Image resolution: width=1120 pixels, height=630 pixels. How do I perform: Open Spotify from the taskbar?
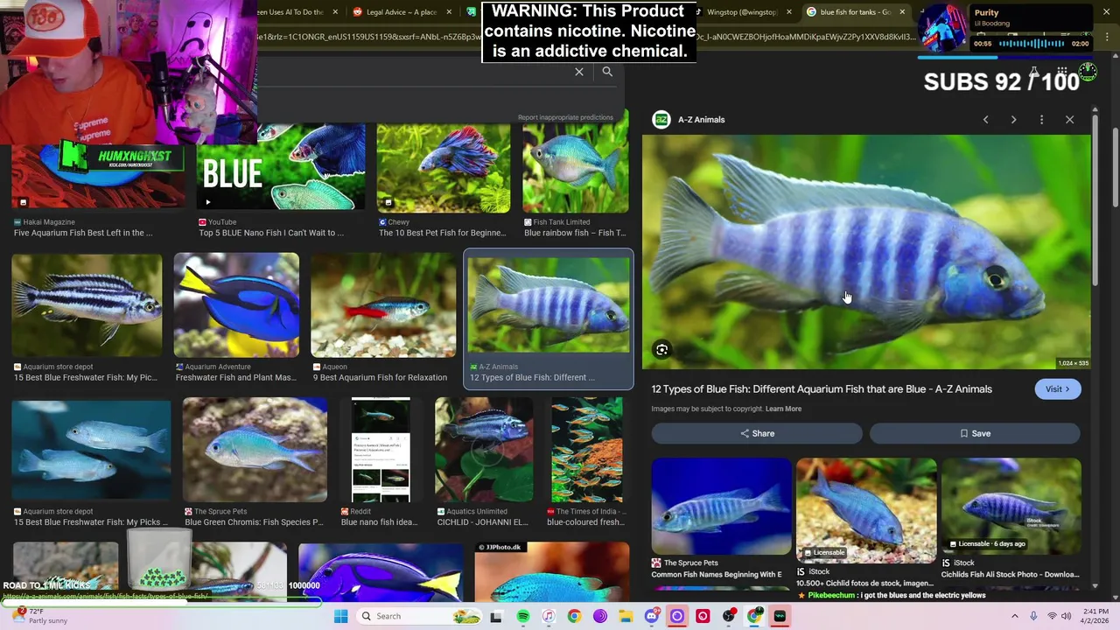[522, 616]
